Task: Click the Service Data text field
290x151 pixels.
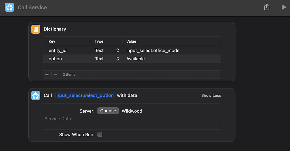Action: [x=132, y=123]
